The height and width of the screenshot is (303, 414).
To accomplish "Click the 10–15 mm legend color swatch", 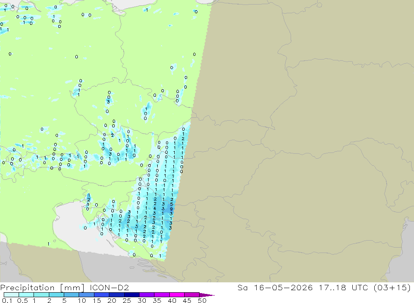I will pos(87,295).
